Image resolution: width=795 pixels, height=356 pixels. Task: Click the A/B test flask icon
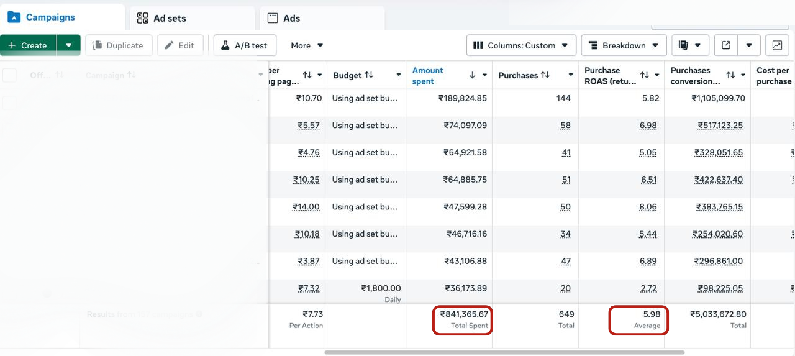(225, 45)
